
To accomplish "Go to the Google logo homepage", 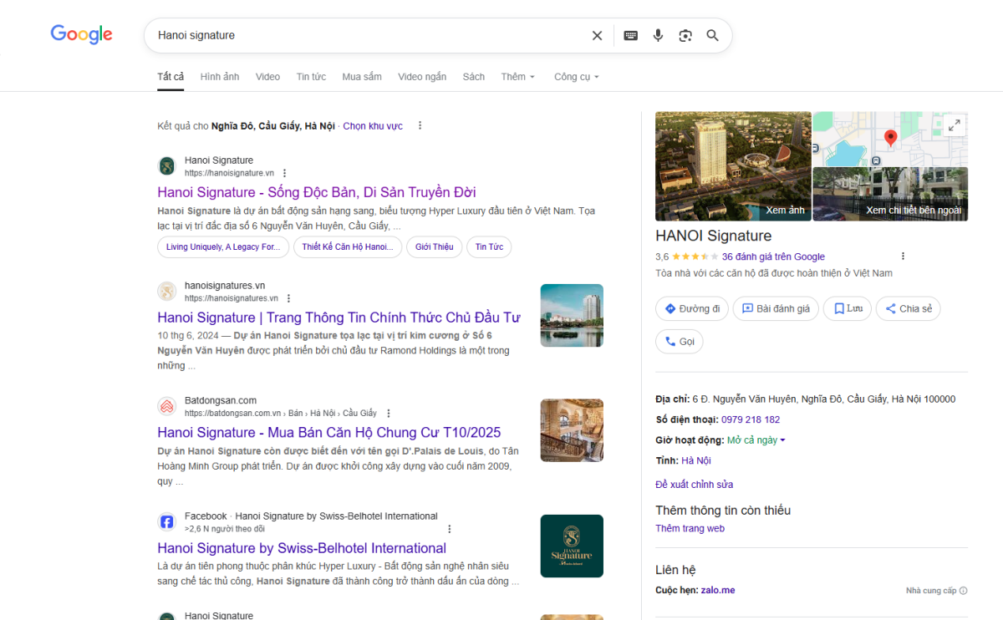I will point(81,34).
